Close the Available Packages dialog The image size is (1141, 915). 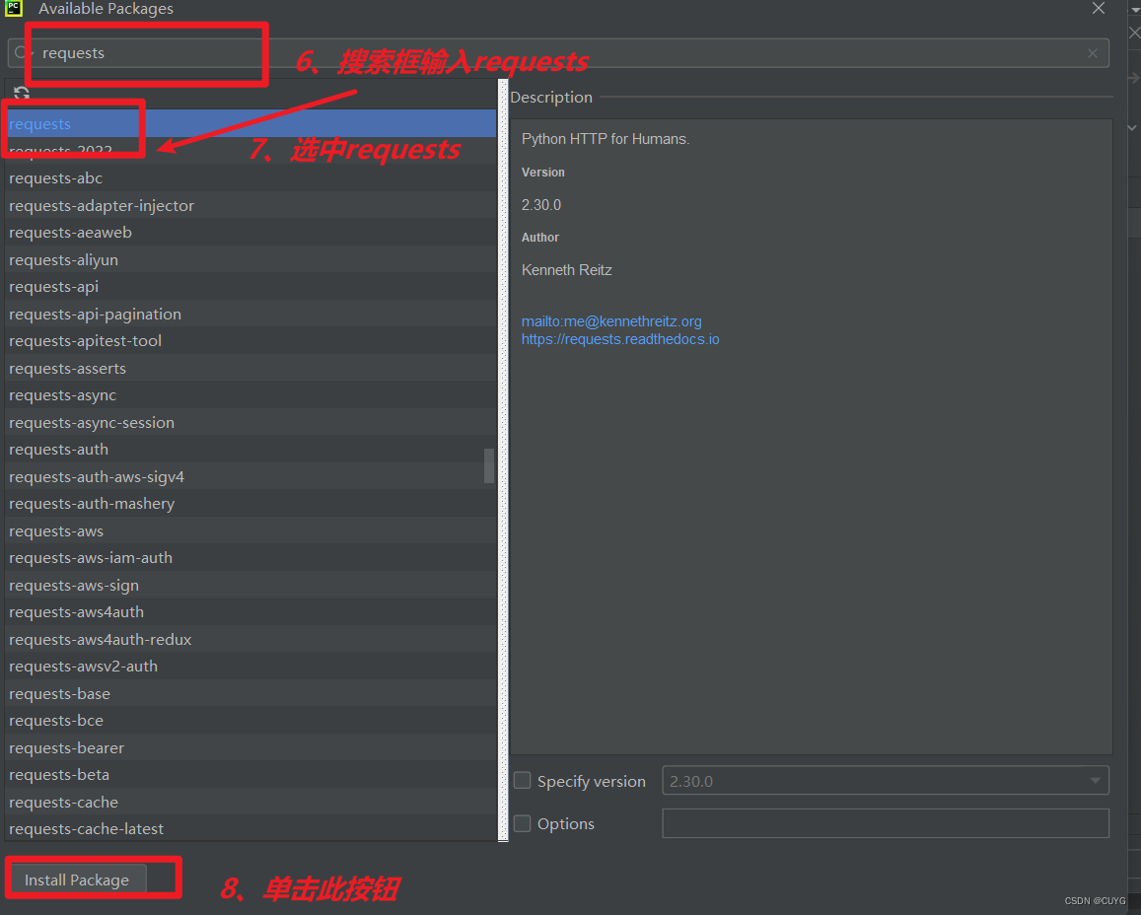[x=1098, y=8]
